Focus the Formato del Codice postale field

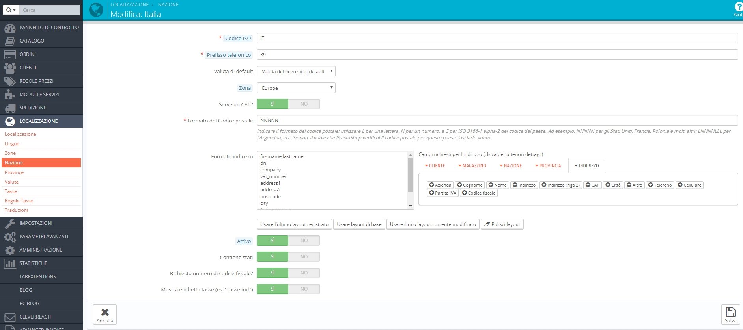497,121
